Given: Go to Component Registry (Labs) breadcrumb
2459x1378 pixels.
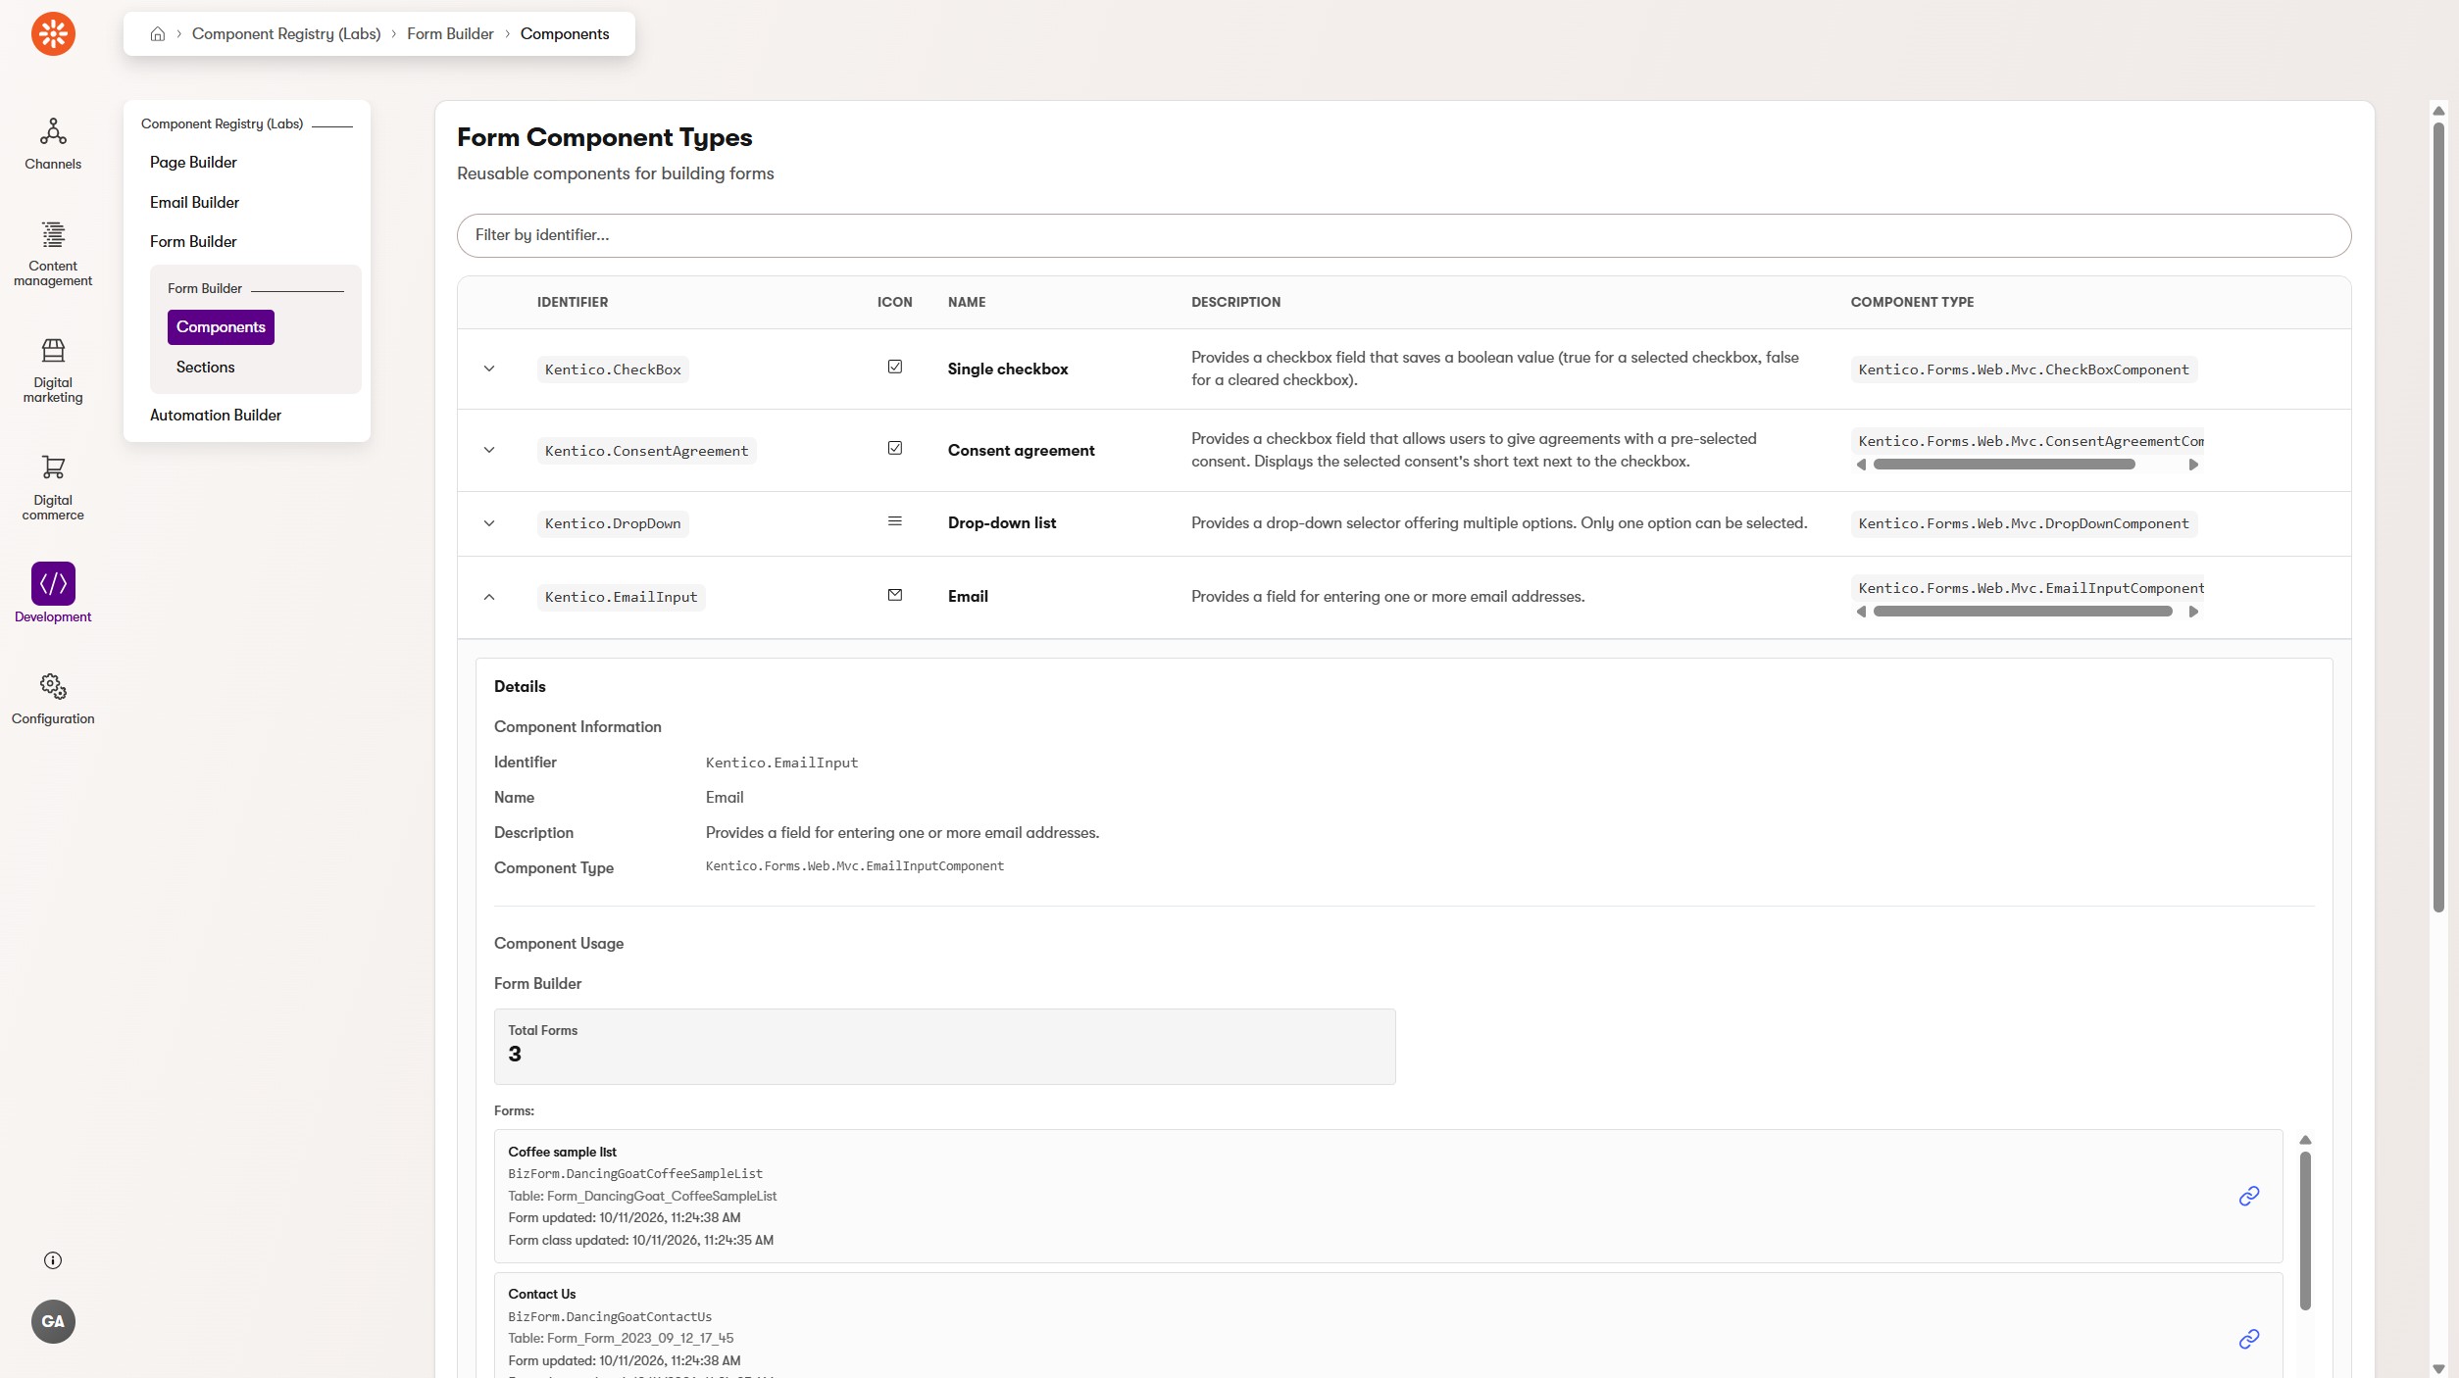Looking at the screenshot, I should 286,34.
